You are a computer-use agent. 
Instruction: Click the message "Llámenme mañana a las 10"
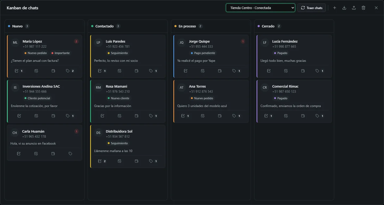[x=113, y=151]
